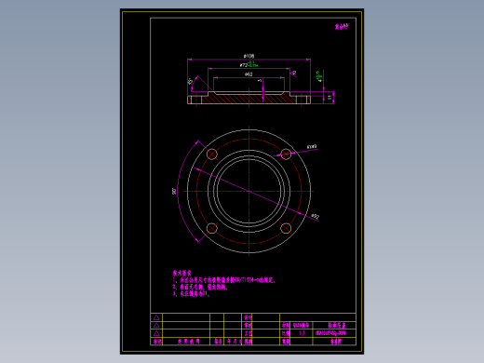Select the lower-right bolt hole in the plan view
Viewport: 484px width, 363px height.
pos(286,228)
